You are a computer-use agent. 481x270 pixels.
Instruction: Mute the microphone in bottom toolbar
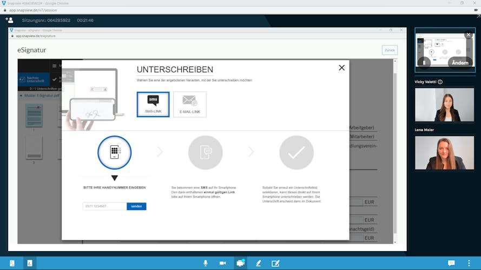click(x=206, y=263)
